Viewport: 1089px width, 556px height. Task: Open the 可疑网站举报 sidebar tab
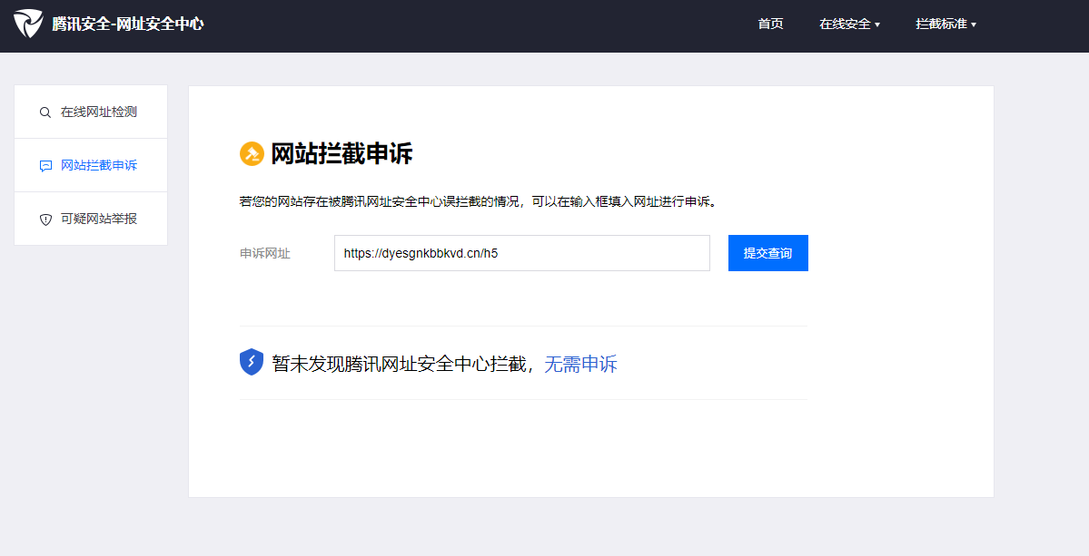[91, 219]
